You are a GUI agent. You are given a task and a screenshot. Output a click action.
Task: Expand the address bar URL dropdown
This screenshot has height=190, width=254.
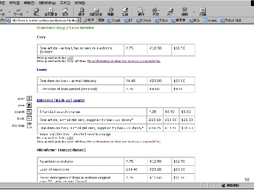(79, 20)
